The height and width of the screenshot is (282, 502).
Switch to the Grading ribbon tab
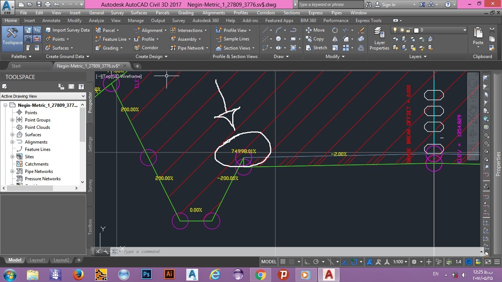pos(186,12)
